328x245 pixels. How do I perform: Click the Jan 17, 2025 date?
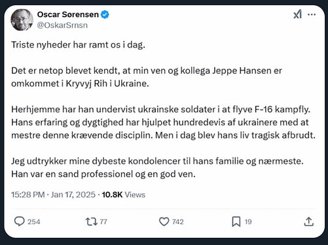[x=73, y=195]
